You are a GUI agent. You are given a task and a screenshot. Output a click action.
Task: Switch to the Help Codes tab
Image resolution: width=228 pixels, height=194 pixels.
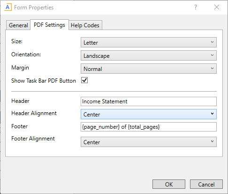[x=85, y=25]
